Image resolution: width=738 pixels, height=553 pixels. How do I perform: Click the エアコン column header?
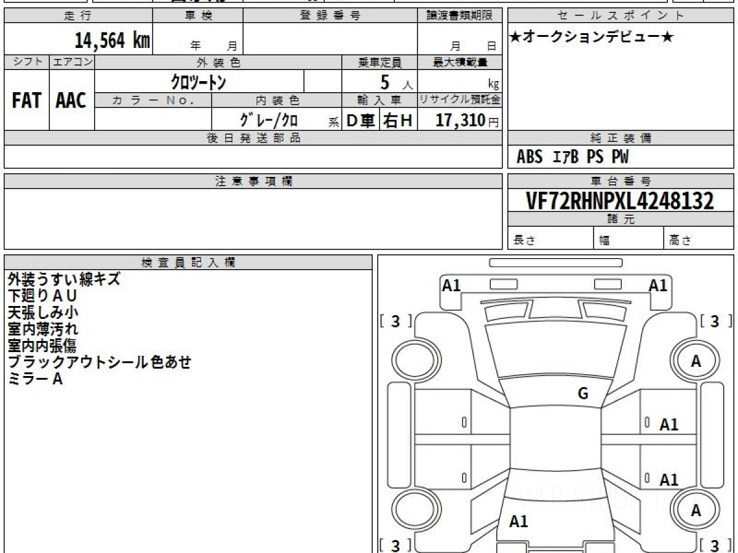[x=72, y=62]
